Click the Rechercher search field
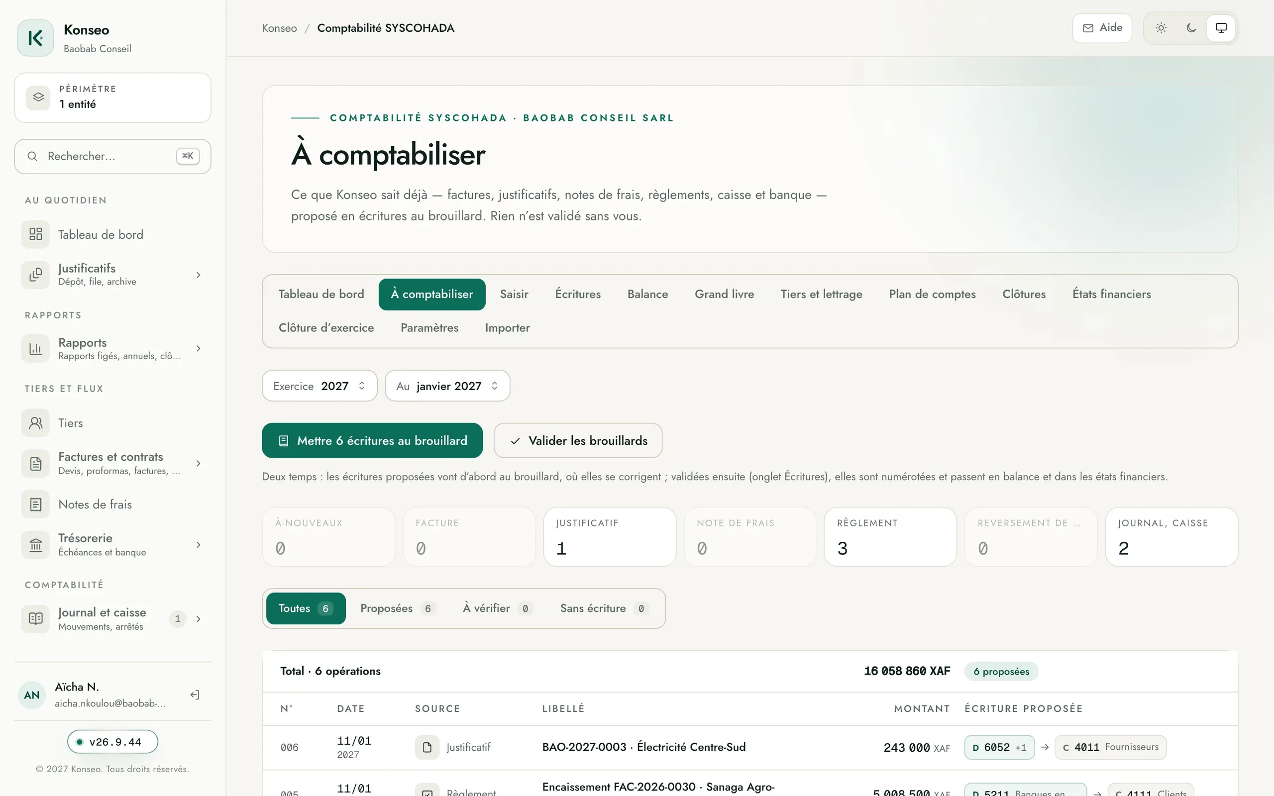1274x796 pixels. tap(112, 156)
